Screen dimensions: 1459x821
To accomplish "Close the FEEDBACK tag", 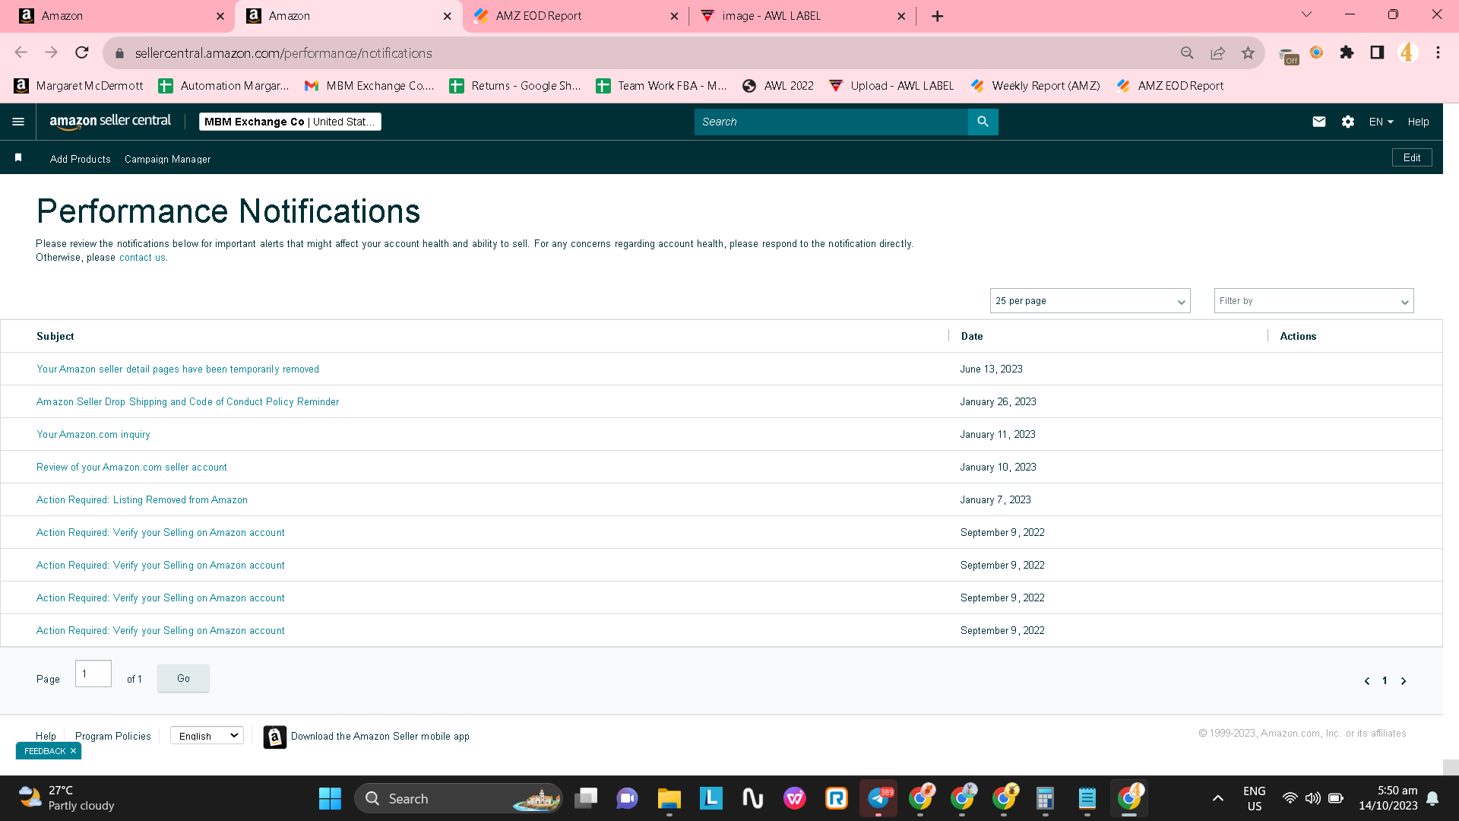I will pos(73,751).
